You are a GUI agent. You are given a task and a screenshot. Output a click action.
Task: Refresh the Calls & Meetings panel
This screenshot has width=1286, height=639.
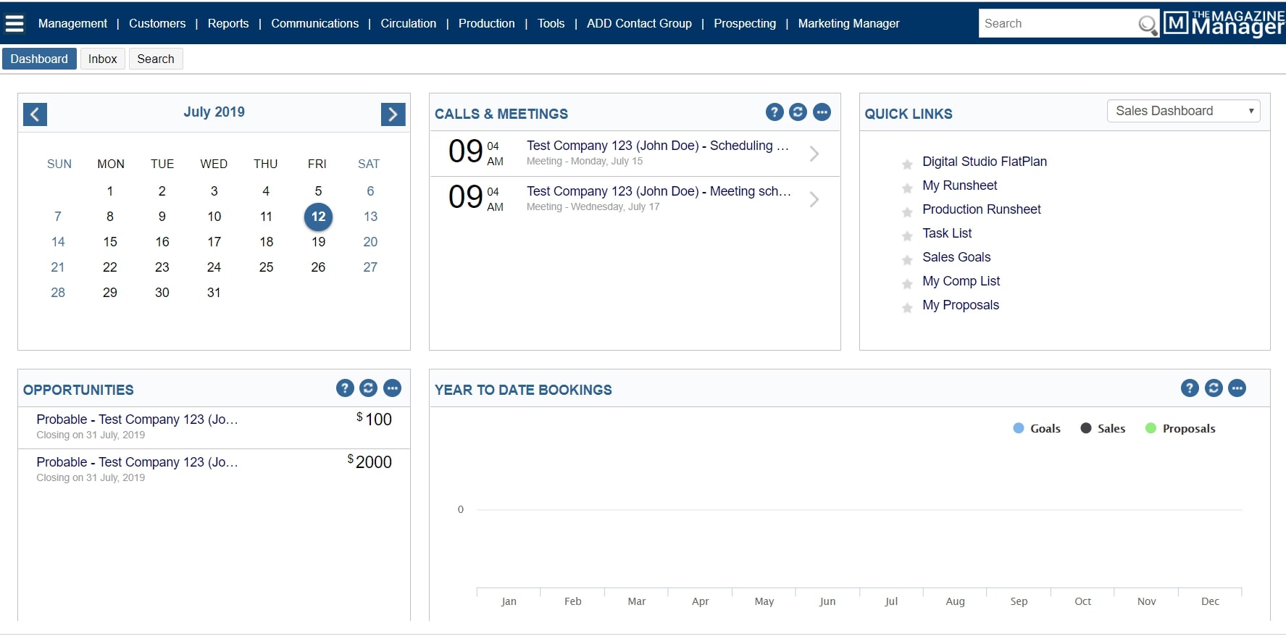[x=798, y=112]
